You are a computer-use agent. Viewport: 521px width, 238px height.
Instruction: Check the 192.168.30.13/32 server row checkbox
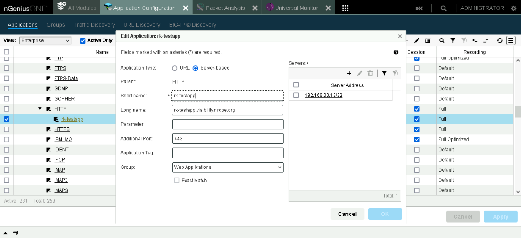coord(296,95)
